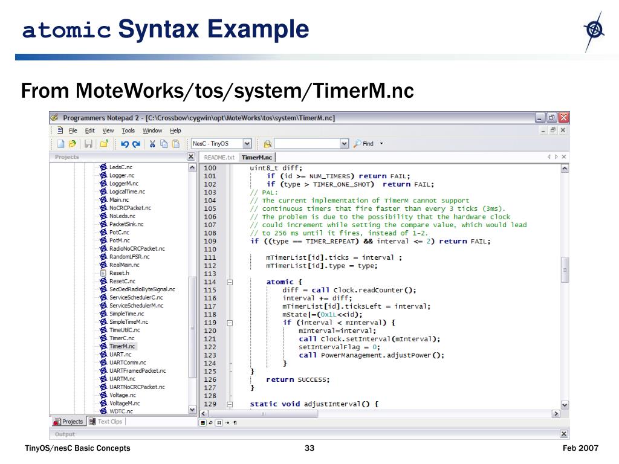Toggle the tab arrow whitespace icon
This screenshot has height=464, width=619.
[227, 423]
